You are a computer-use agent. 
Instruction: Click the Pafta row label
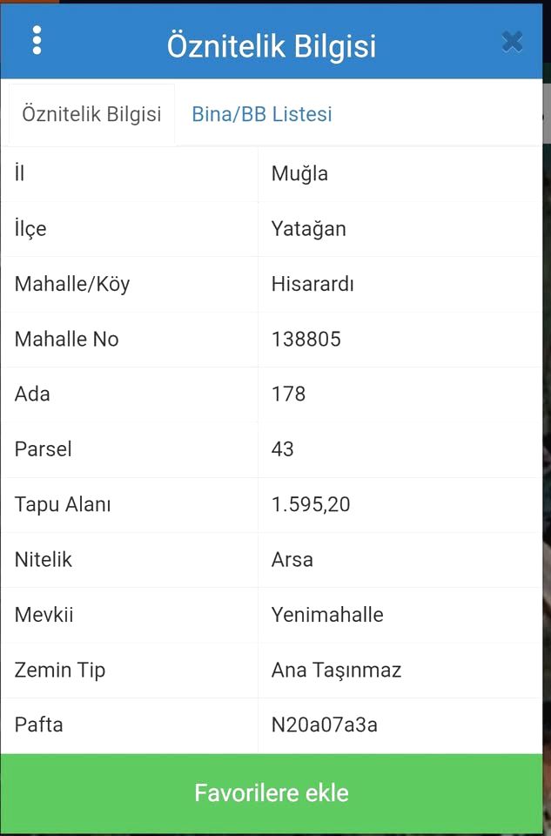pyautogui.click(x=38, y=725)
